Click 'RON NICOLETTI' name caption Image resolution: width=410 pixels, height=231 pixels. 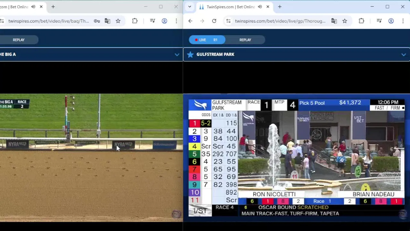tap(274, 194)
